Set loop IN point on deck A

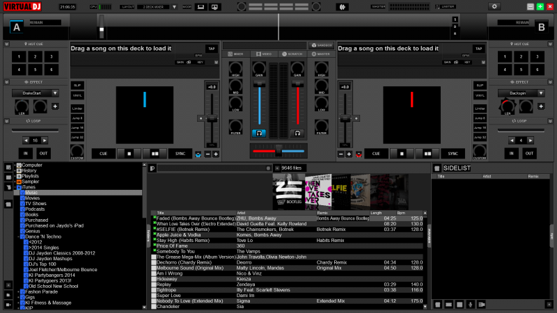coord(26,153)
